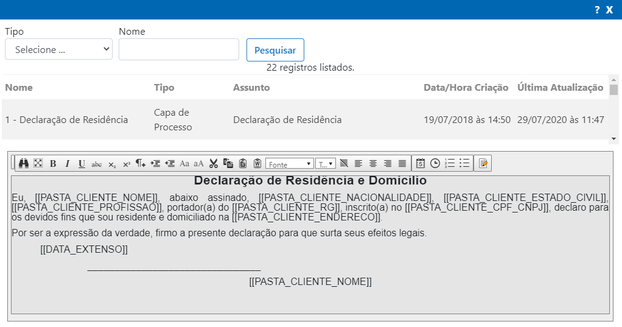Viewport: 622px width, 327px height.
Task: Click the Pesquisar button
Action: 275,50
